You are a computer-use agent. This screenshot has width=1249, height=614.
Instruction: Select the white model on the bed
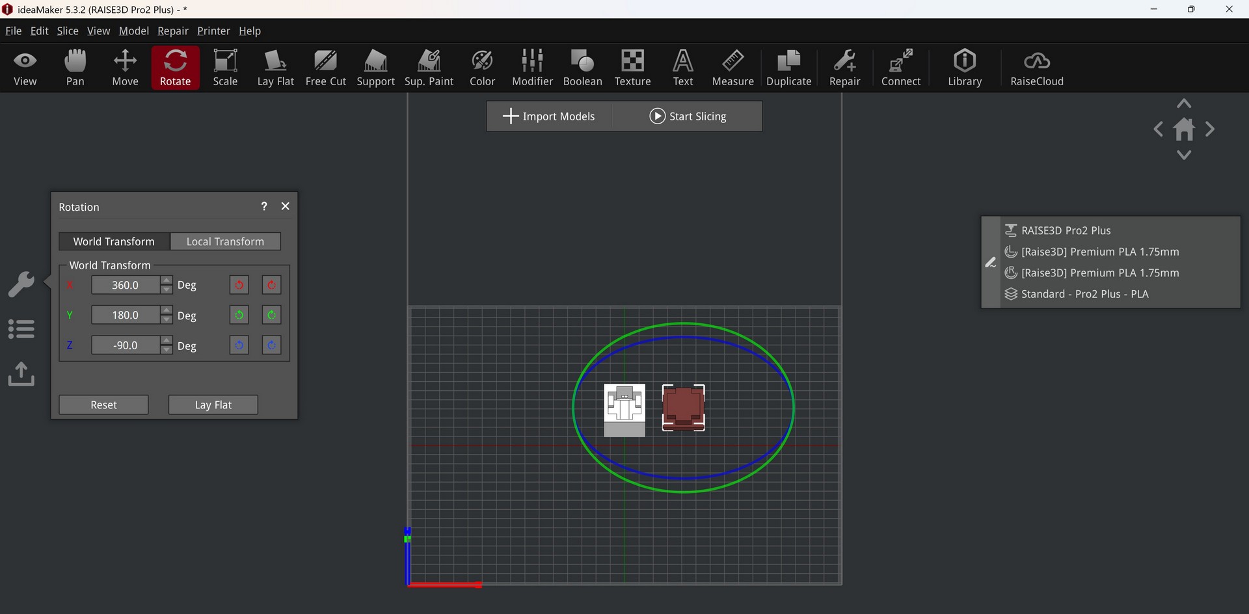tap(624, 410)
